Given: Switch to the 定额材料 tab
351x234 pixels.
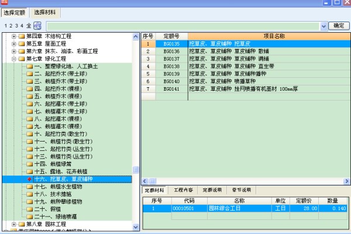Looking at the screenshot, I should (154, 190).
